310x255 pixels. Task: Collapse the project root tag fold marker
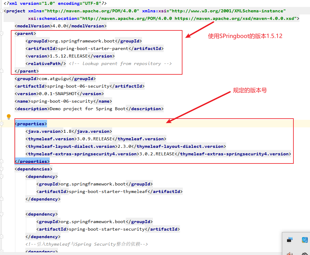point(2,11)
